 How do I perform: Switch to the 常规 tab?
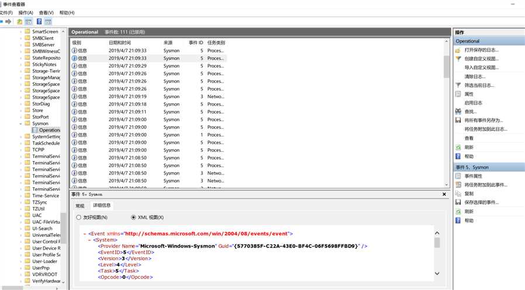pos(80,206)
